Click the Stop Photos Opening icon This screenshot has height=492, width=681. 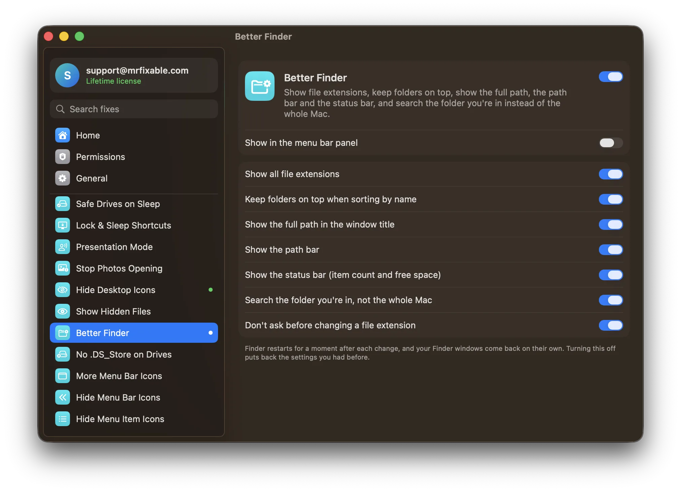pyautogui.click(x=63, y=268)
